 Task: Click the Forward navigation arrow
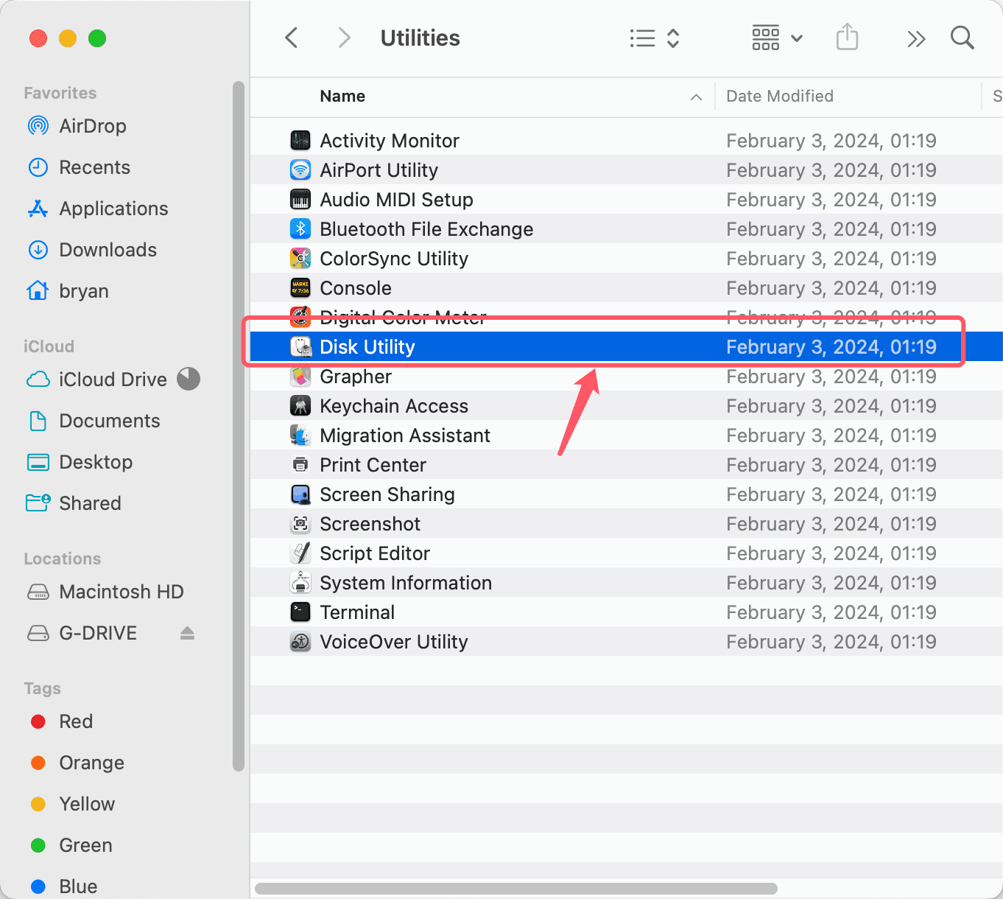[x=343, y=38]
